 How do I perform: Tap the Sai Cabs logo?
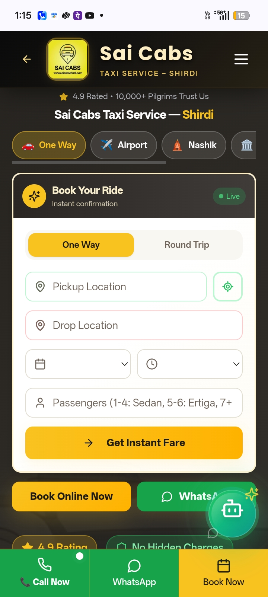68,59
